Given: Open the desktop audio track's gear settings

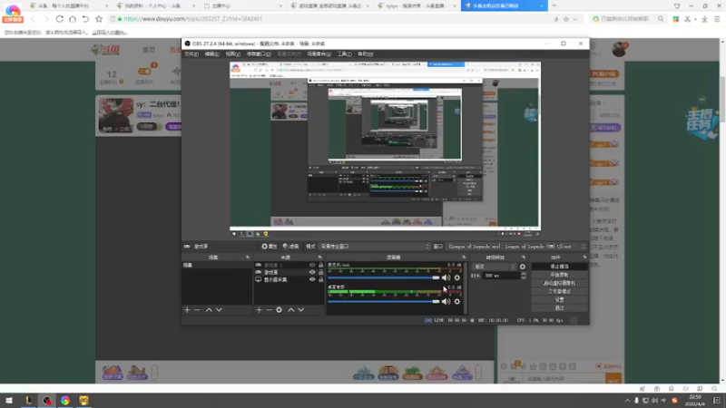Looking at the screenshot, I should [457, 301].
